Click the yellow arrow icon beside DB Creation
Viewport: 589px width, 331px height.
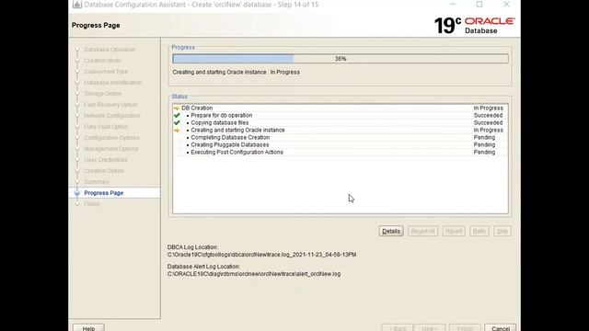(x=177, y=108)
